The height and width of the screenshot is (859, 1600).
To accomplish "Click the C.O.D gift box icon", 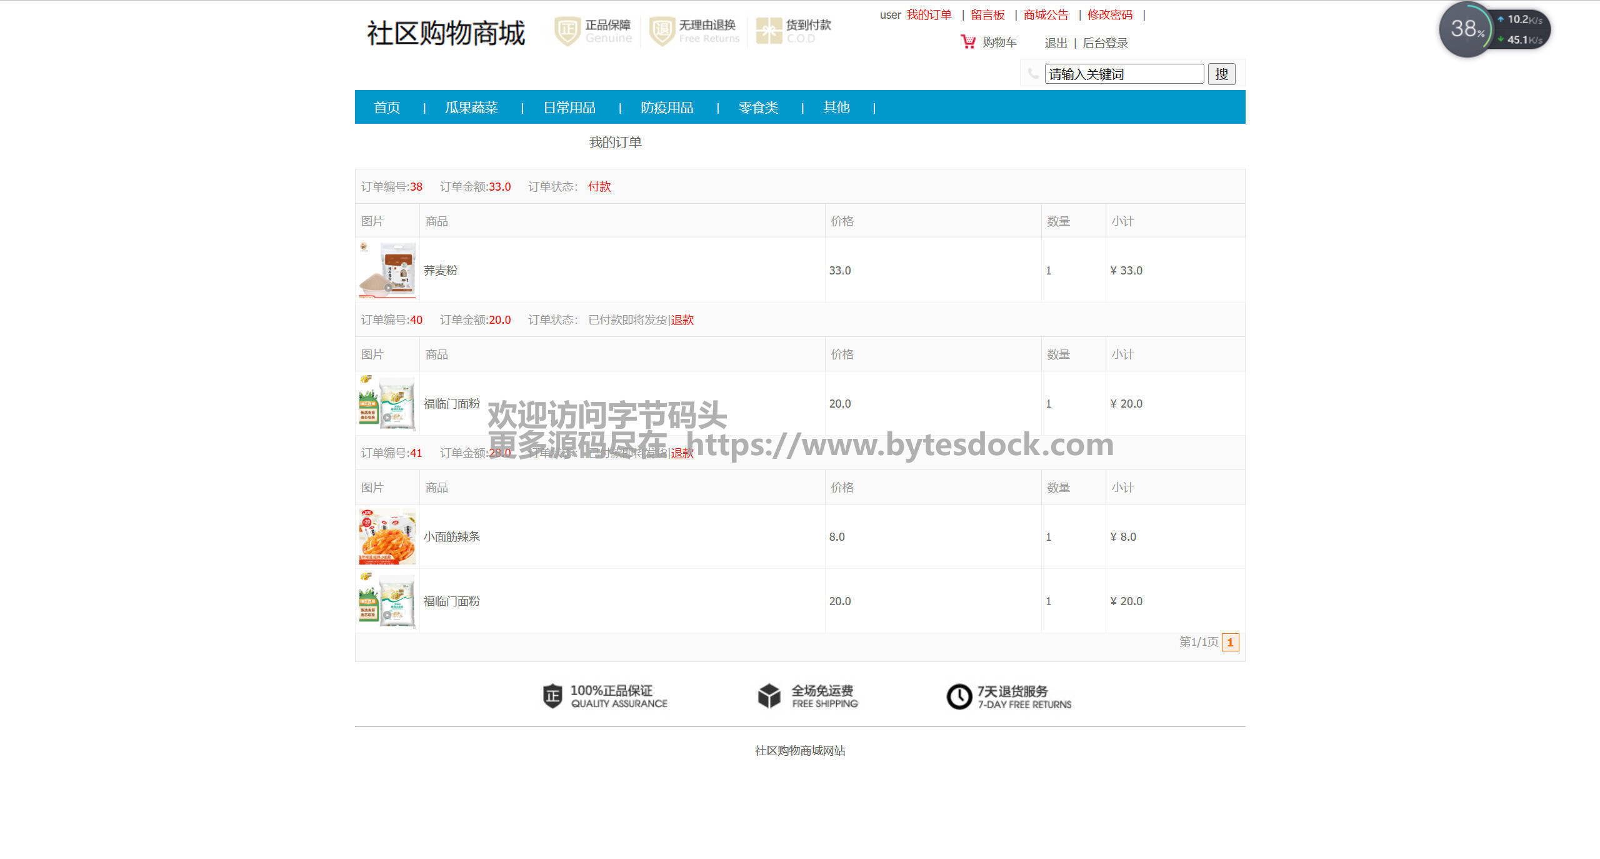I will (769, 31).
